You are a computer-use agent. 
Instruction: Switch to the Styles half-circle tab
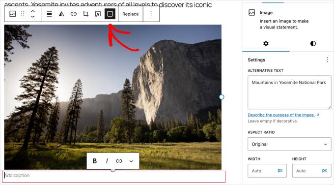pyautogui.click(x=313, y=43)
